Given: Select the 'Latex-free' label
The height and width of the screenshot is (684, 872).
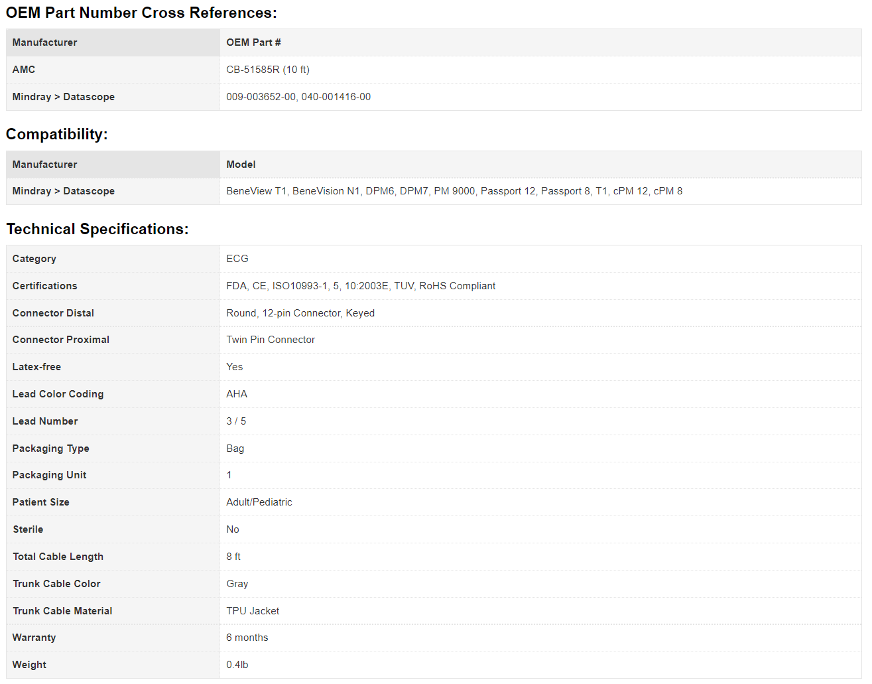Looking at the screenshot, I should (x=36, y=367).
